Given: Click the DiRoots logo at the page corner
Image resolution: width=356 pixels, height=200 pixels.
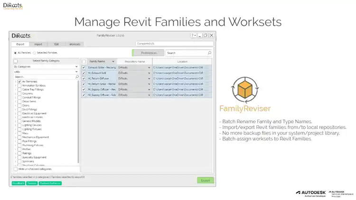Looking at the screenshot, I should [13, 6].
